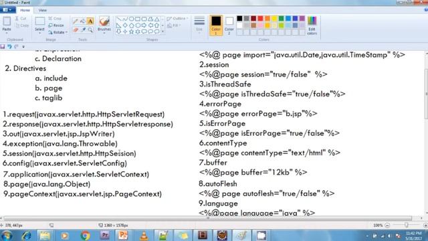
Task: Select Color 1 foreground button
Action: (216, 25)
